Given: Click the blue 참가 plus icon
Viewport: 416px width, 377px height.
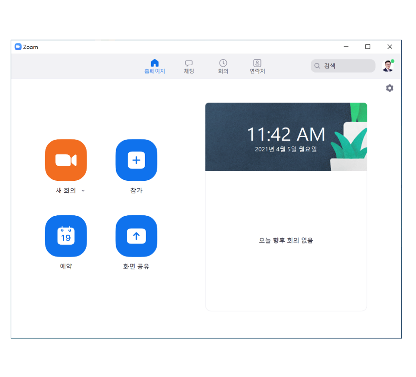Looking at the screenshot, I should click(136, 160).
